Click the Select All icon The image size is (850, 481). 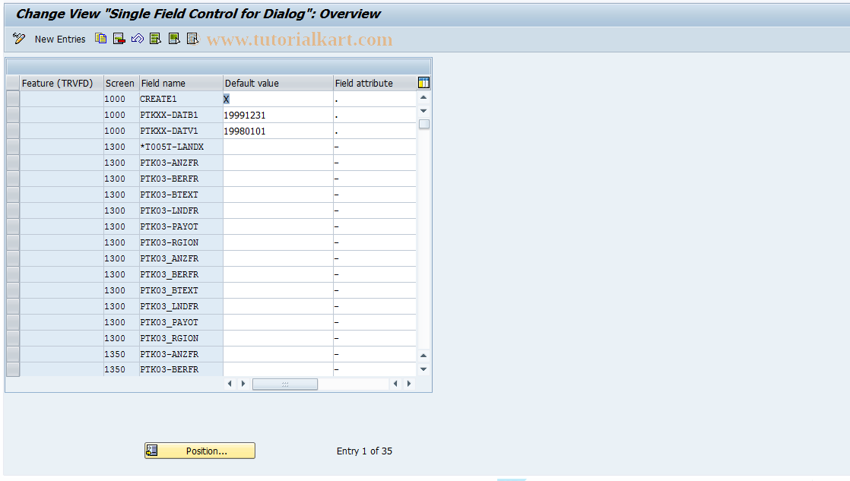click(x=156, y=39)
